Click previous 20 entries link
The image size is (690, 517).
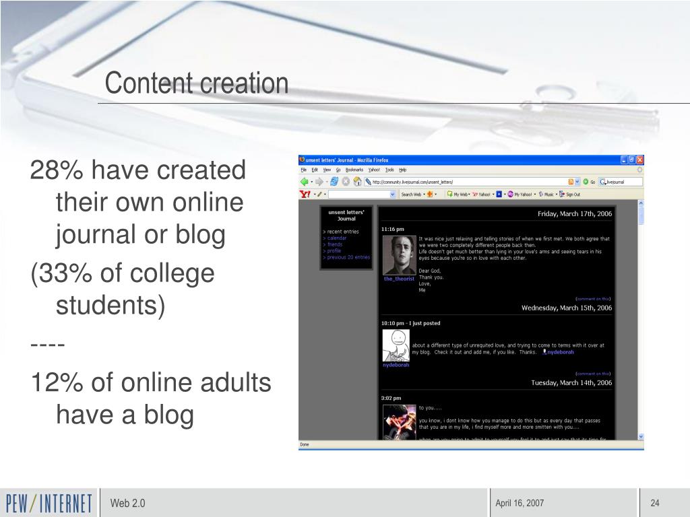click(x=348, y=257)
